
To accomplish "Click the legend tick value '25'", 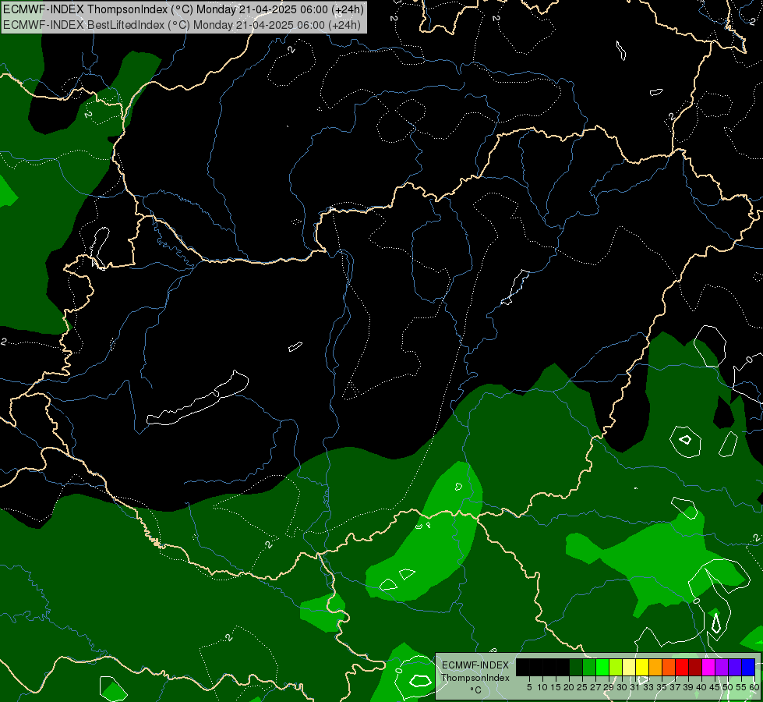I will (582, 687).
